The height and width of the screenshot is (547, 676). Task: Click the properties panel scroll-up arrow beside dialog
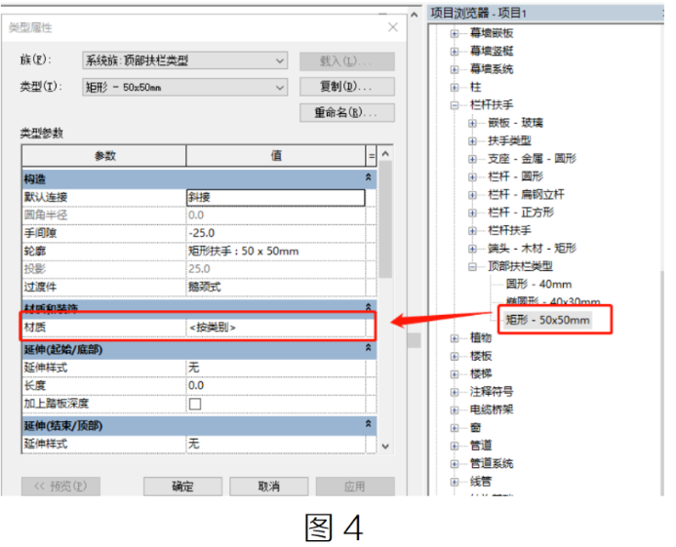click(414, 15)
